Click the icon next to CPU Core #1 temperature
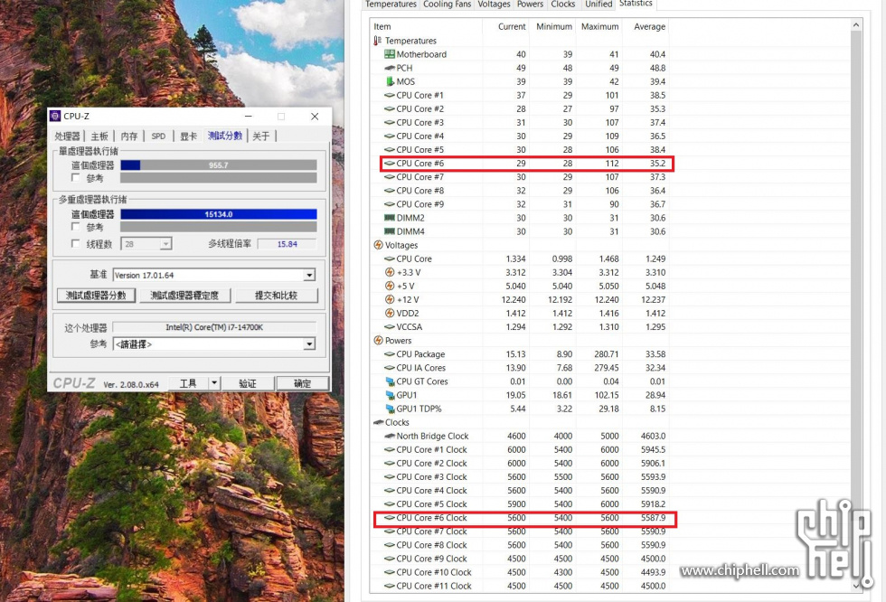Screen dimensions: 886x602 tap(390, 95)
